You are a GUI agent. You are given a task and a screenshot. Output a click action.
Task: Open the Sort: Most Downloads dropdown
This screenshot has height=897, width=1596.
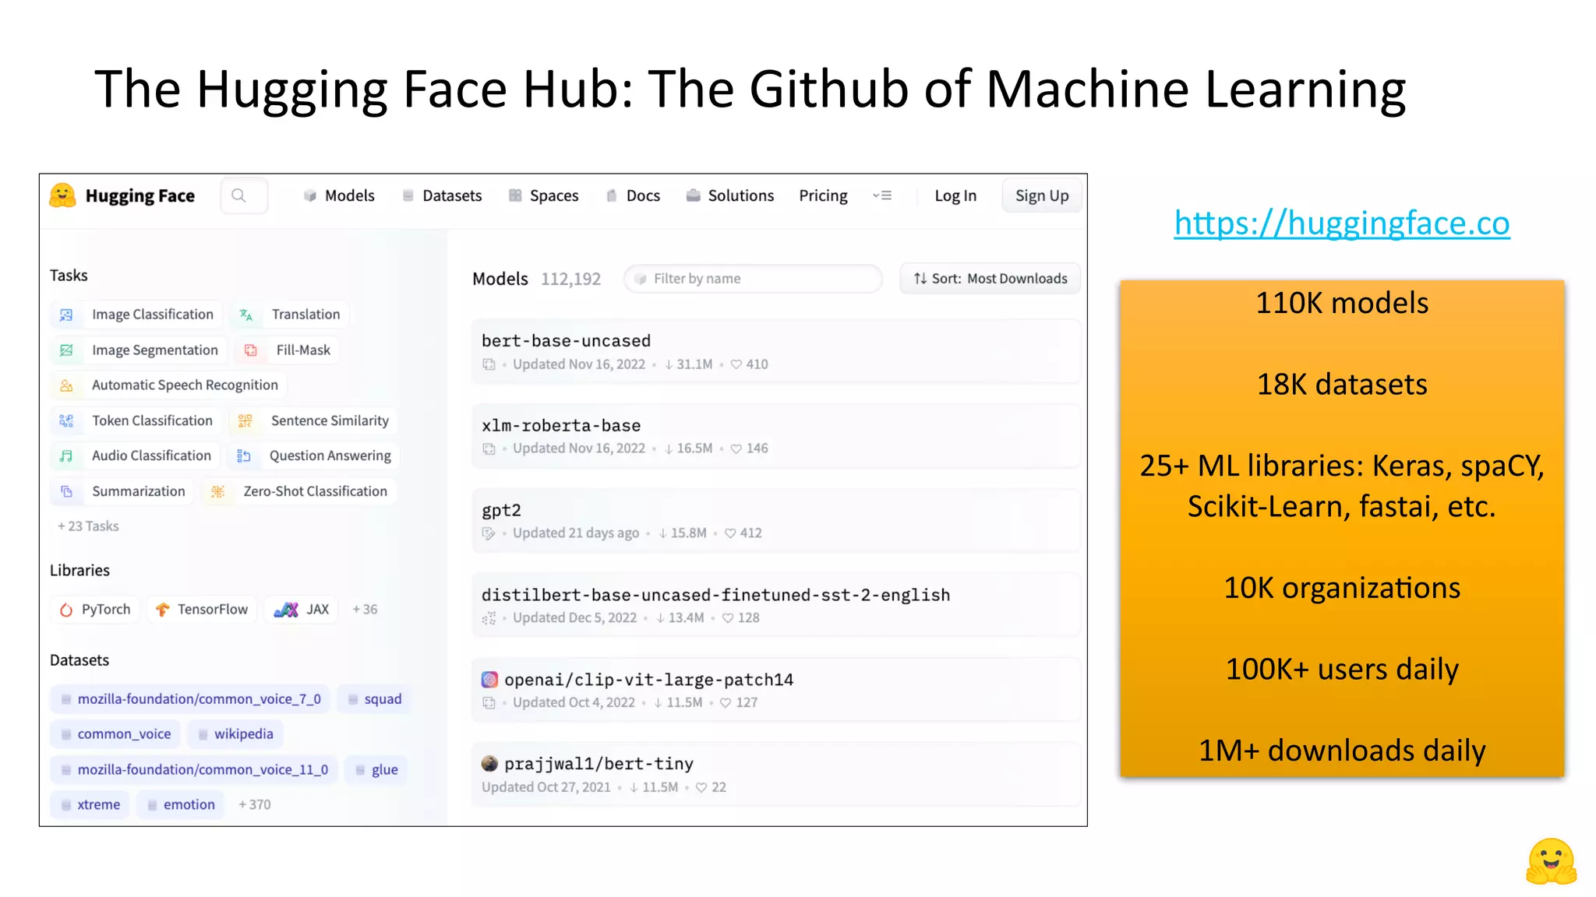(x=990, y=279)
